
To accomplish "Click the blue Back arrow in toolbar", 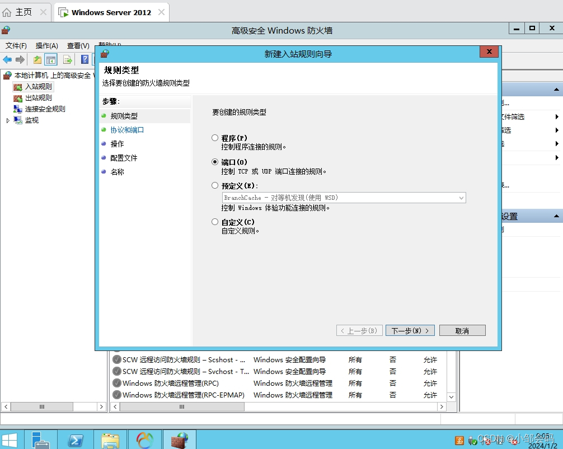I will point(7,60).
